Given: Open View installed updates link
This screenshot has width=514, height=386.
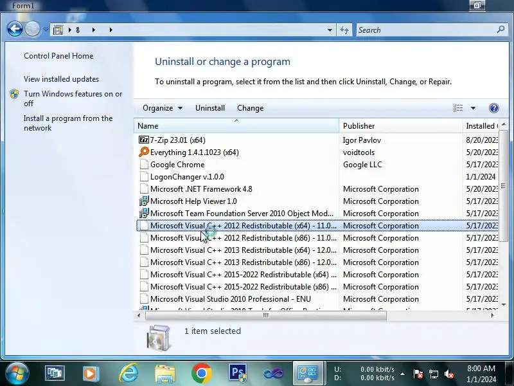Looking at the screenshot, I should tap(61, 79).
